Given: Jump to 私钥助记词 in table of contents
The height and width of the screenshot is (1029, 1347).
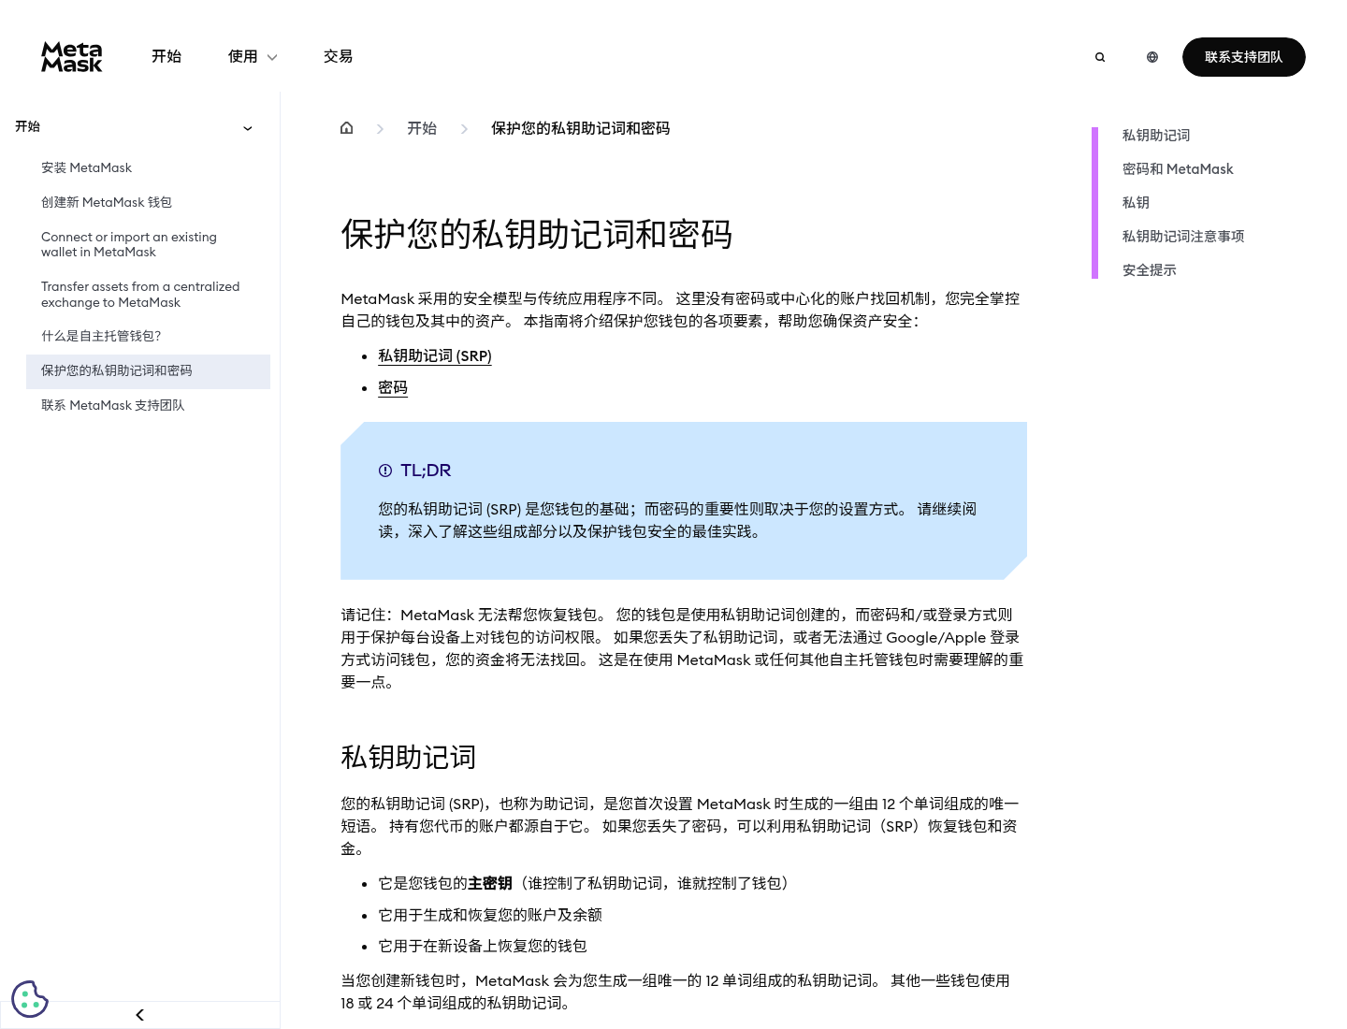Looking at the screenshot, I should [1156, 136].
